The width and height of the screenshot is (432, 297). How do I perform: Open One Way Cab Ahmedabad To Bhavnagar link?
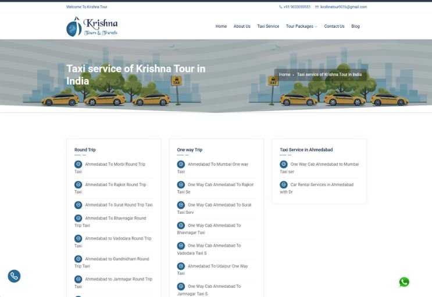[x=209, y=229]
